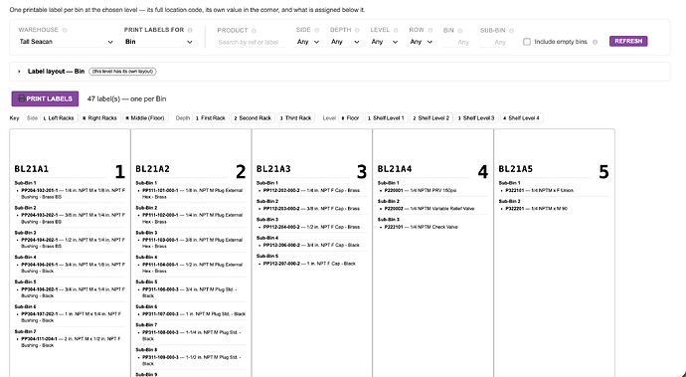Image resolution: width=686 pixels, height=377 pixels.
Task: Click the Middle (Floor) key chip
Action: pos(145,118)
